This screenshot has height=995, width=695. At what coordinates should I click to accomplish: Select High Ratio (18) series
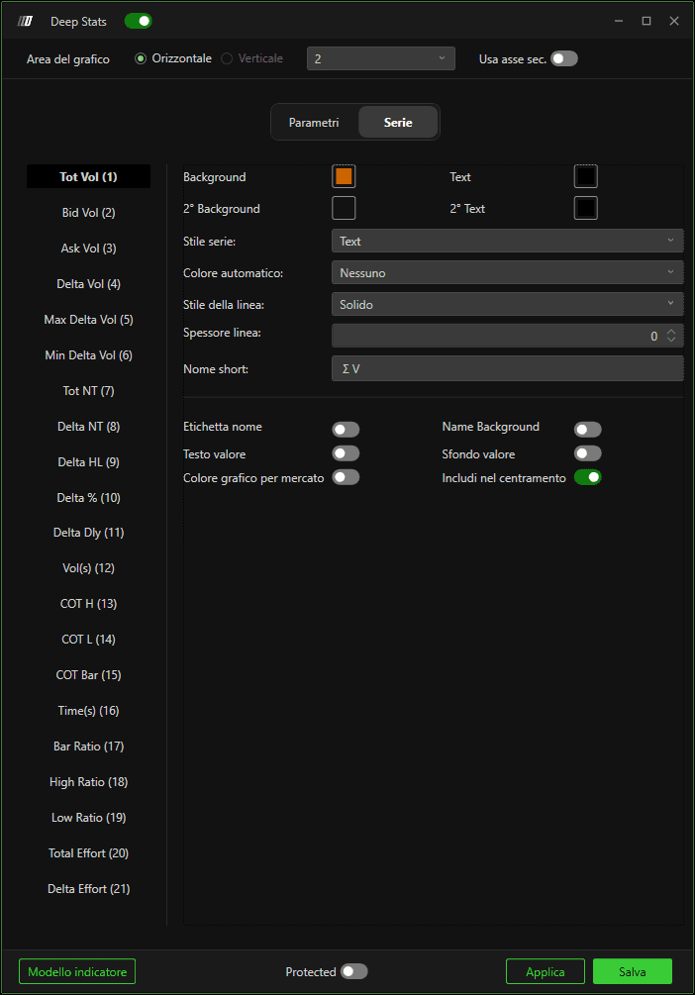tap(88, 782)
